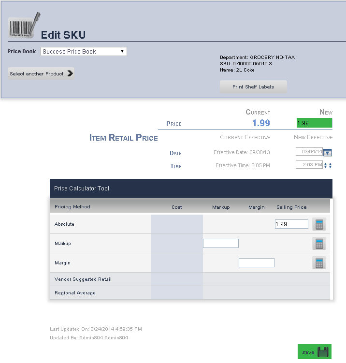Click the barcode Edit SKU icon
Image resolution: width=346 pixels, height=363 pixels.
24,26
